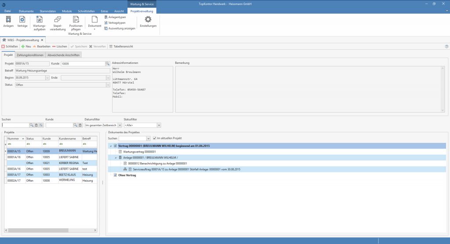This screenshot has width=450, height=244.
Task: Switch to Tabellenansicht
Action: (121, 47)
